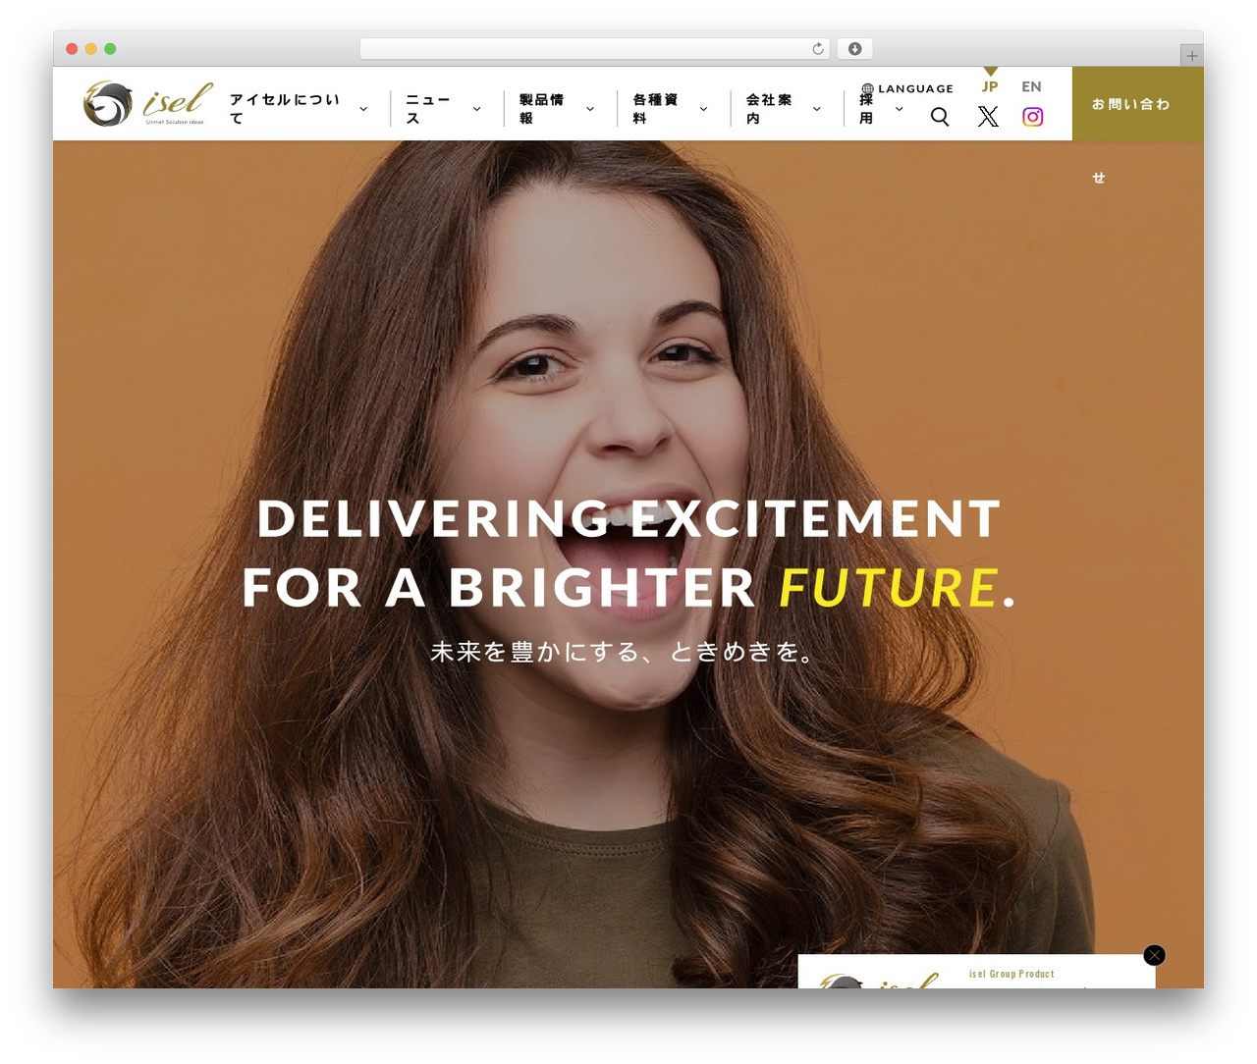Open the Instagram social icon
This screenshot has height=1064, width=1257.
[1033, 117]
